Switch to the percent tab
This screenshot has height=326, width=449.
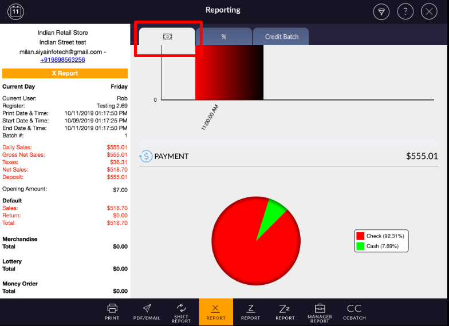[x=224, y=37]
